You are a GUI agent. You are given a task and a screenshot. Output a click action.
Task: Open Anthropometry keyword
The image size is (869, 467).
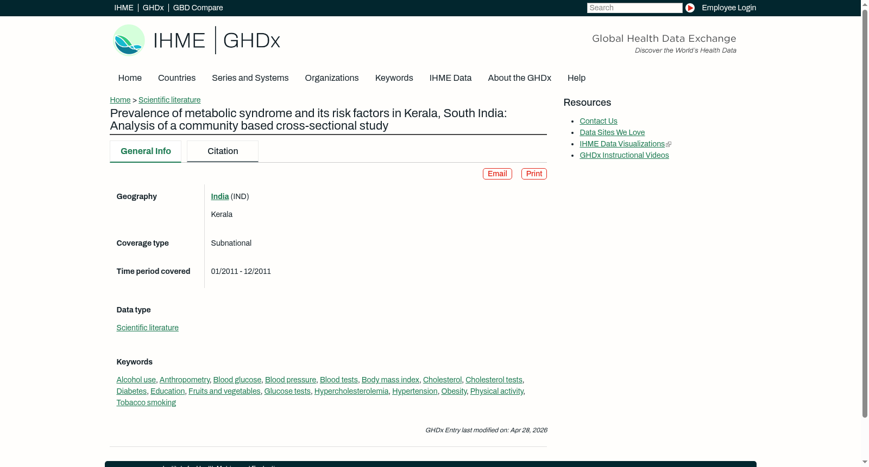[185, 380]
